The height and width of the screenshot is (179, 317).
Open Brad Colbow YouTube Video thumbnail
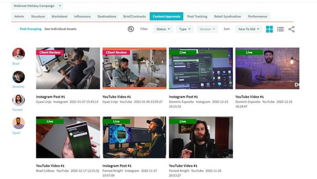click(68, 137)
